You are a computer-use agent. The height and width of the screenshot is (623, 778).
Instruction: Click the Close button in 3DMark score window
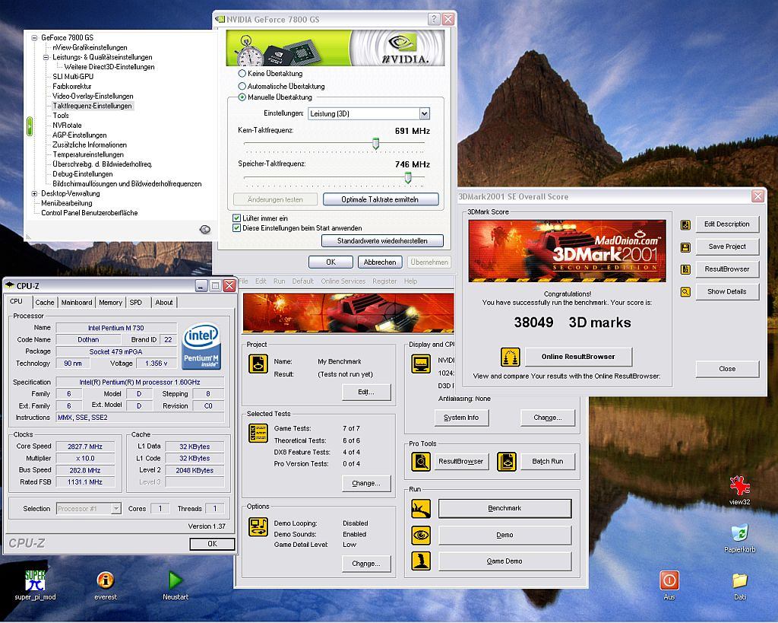727,369
